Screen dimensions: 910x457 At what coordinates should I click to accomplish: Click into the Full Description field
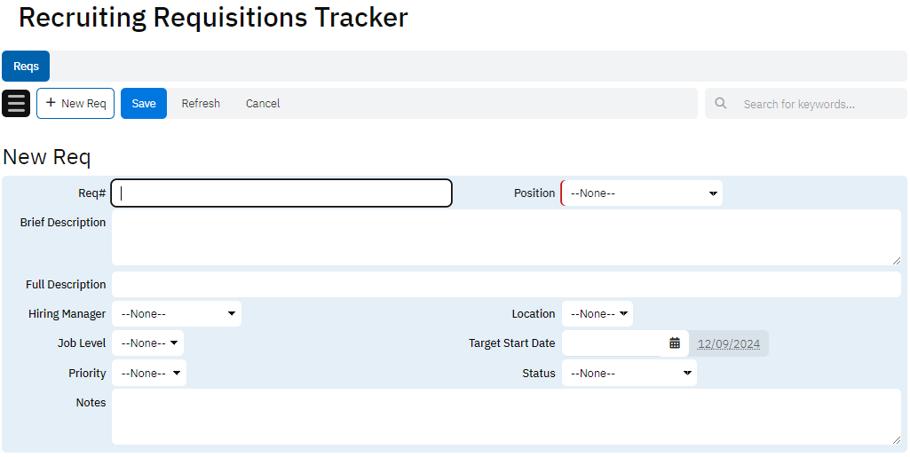click(x=506, y=285)
